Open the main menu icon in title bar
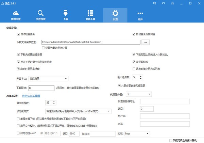Image resolution: width=204 pixels, height=143 pixels. [172, 3]
